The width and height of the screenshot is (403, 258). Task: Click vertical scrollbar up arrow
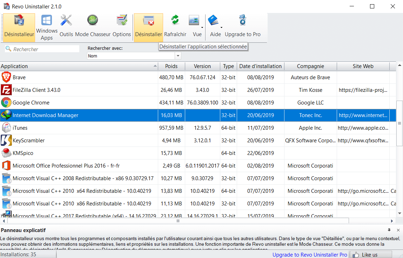coord(399,65)
